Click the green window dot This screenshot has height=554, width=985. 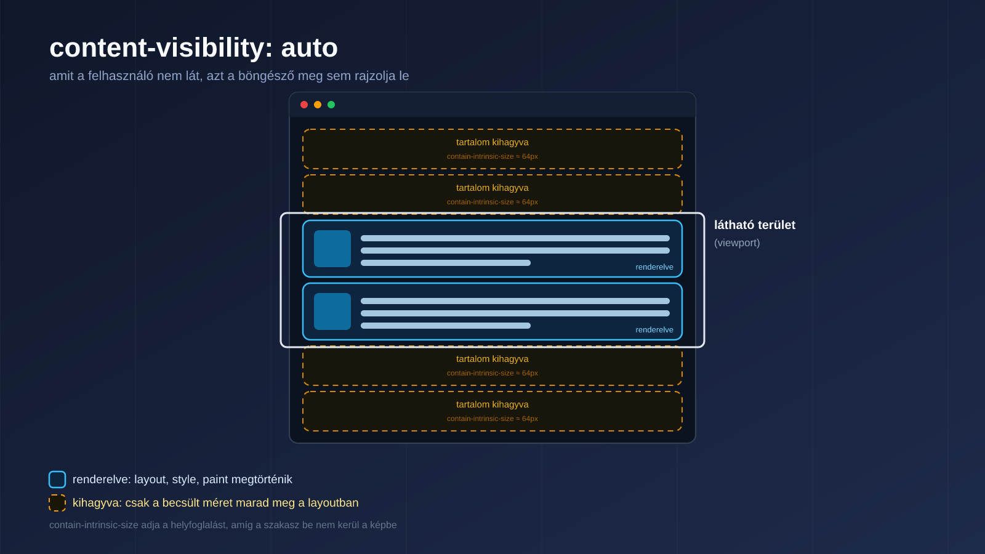click(331, 105)
